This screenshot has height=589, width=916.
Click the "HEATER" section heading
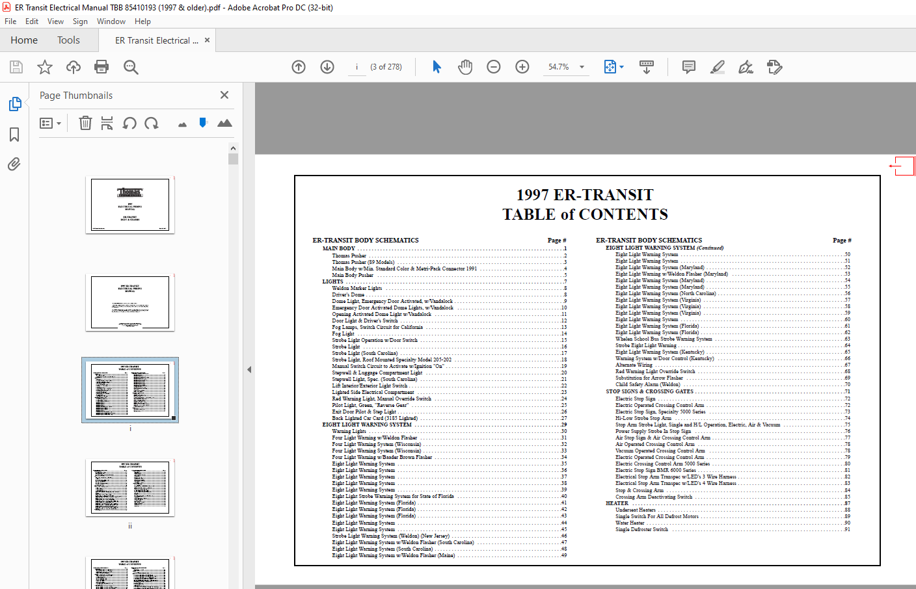pos(617,503)
